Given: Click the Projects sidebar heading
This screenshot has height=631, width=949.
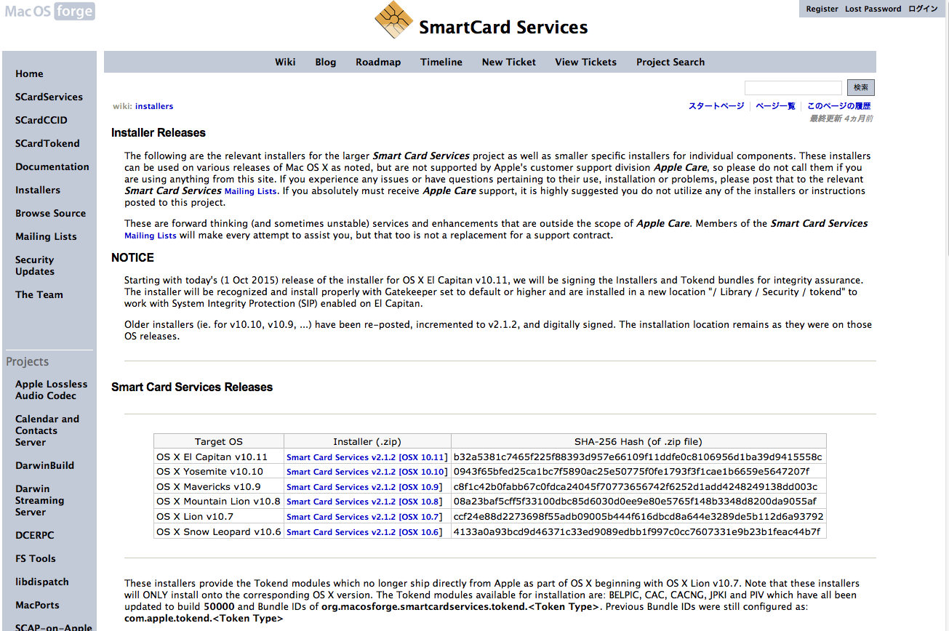Looking at the screenshot, I should (x=28, y=362).
